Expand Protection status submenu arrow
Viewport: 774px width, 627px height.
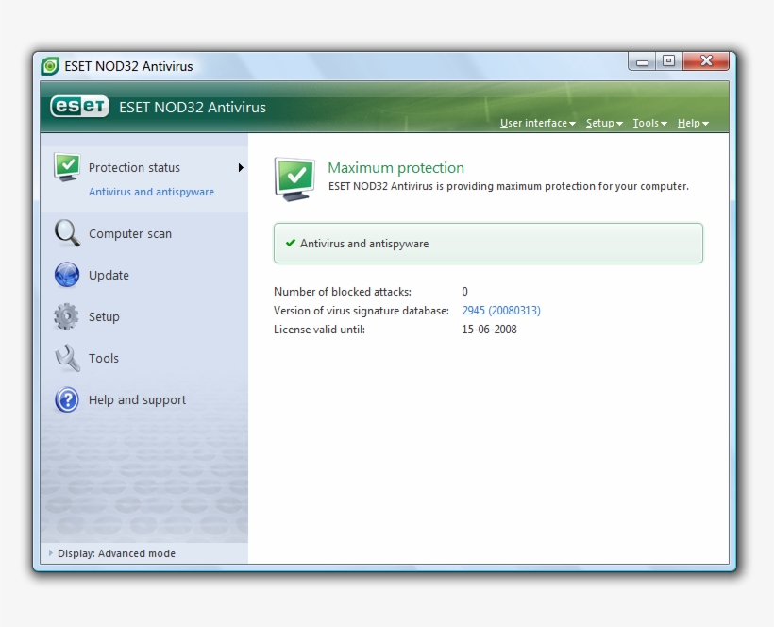pos(241,168)
